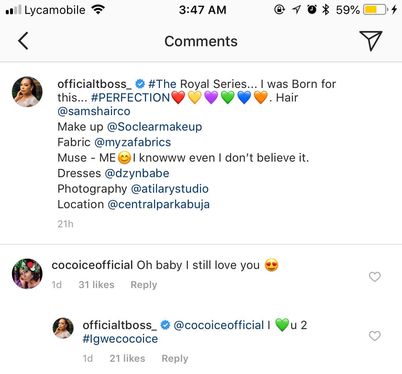
Task: Tap the back arrow icon
Action: (23, 41)
